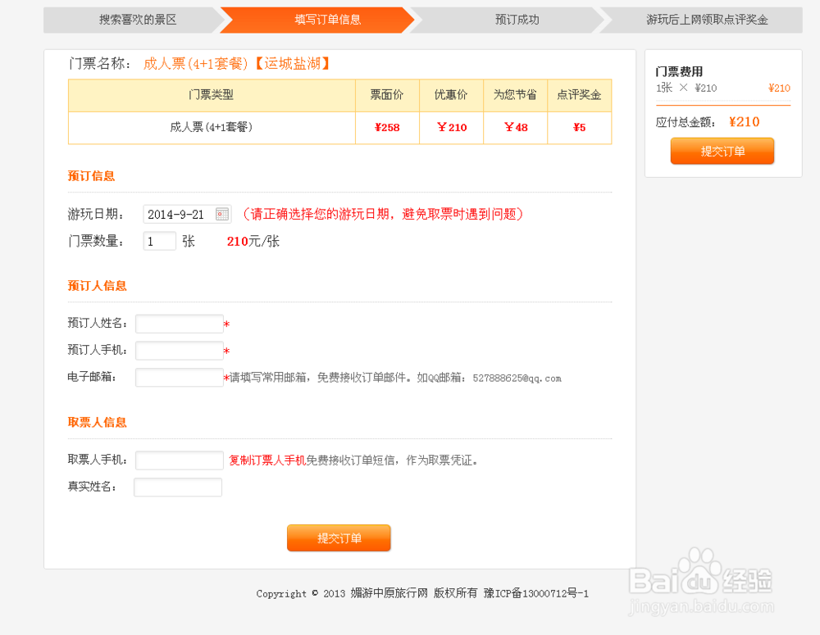Image resolution: width=820 pixels, height=635 pixels.
Task: Select the 取票人手机 input box
Action: pos(179,460)
